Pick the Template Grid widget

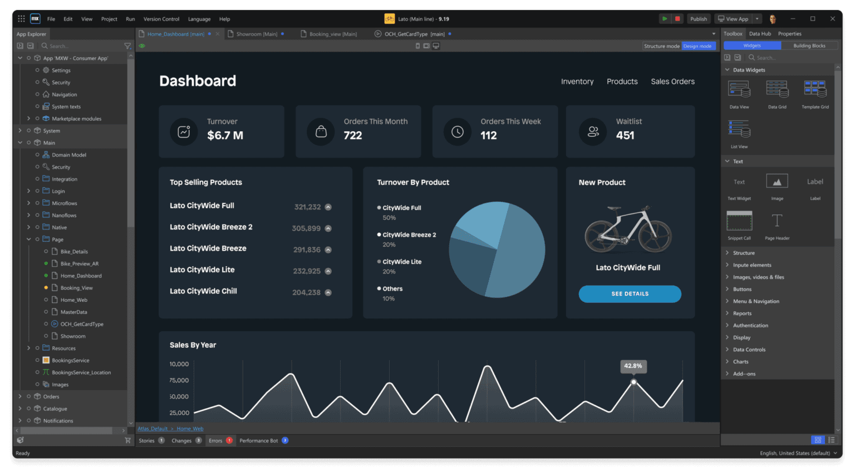(x=814, y=89)
